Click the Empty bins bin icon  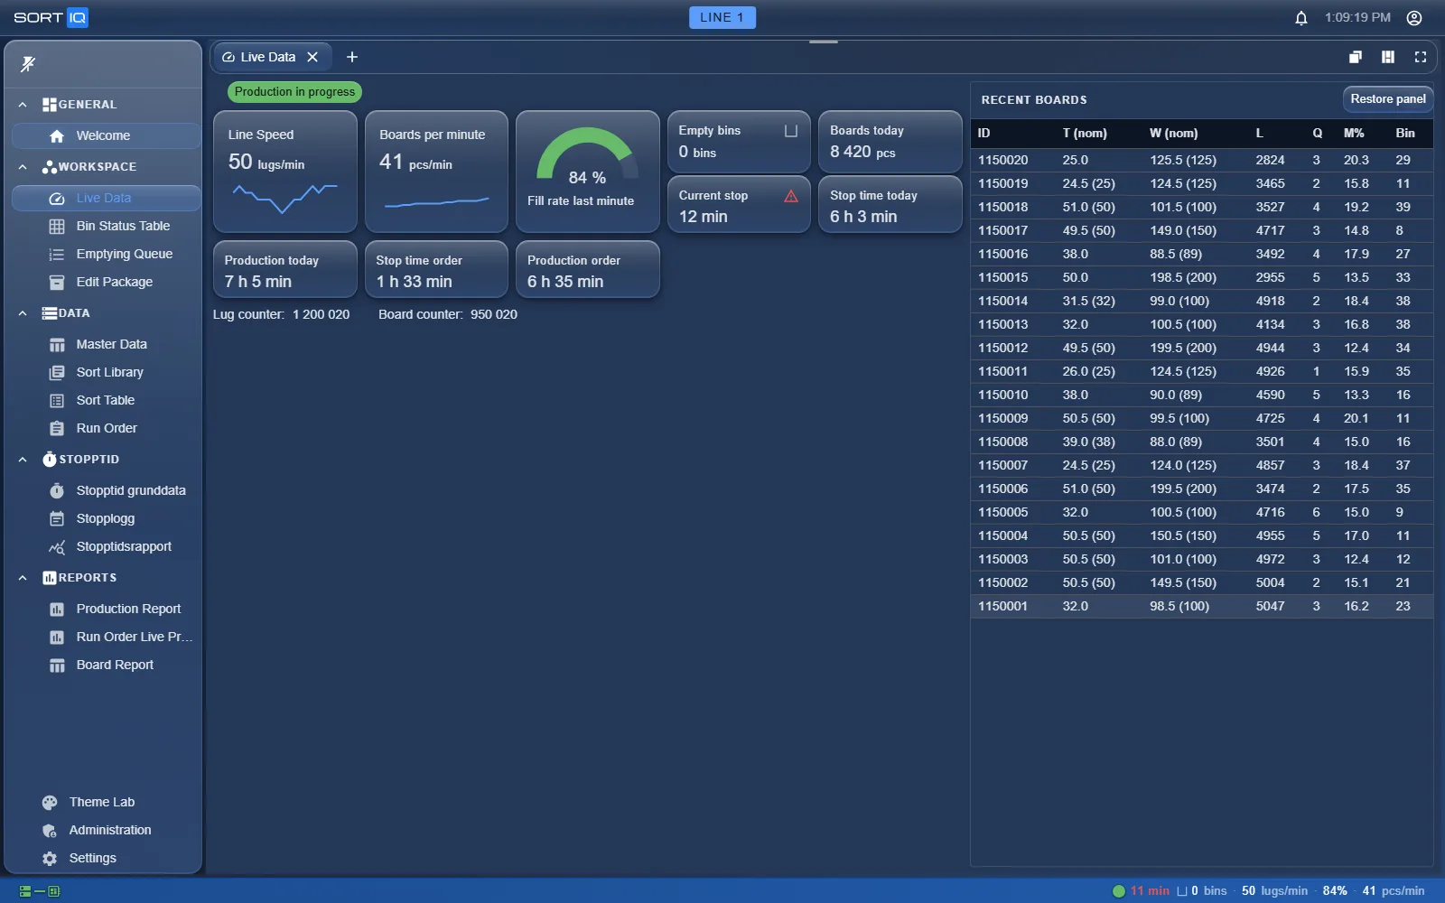click(791, 131)
